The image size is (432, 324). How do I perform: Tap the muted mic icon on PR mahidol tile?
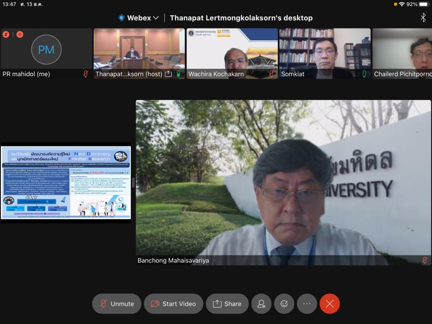pyautogui.click(x=86, y=74)
